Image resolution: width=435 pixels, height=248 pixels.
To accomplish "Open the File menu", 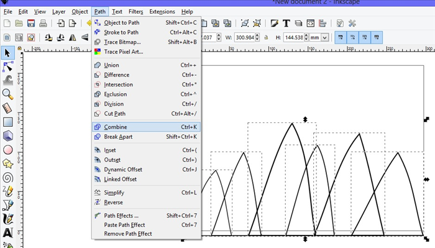I will point(7,12).
